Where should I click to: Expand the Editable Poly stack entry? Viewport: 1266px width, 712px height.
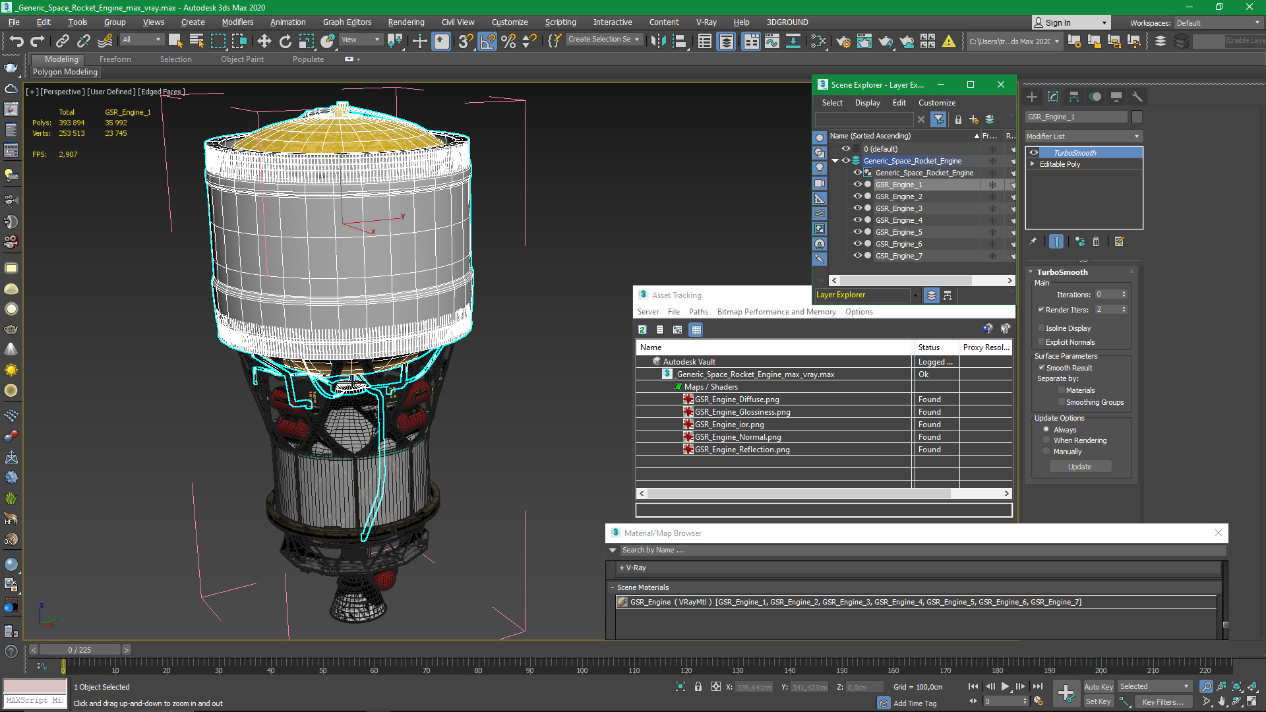(1033, 164)
